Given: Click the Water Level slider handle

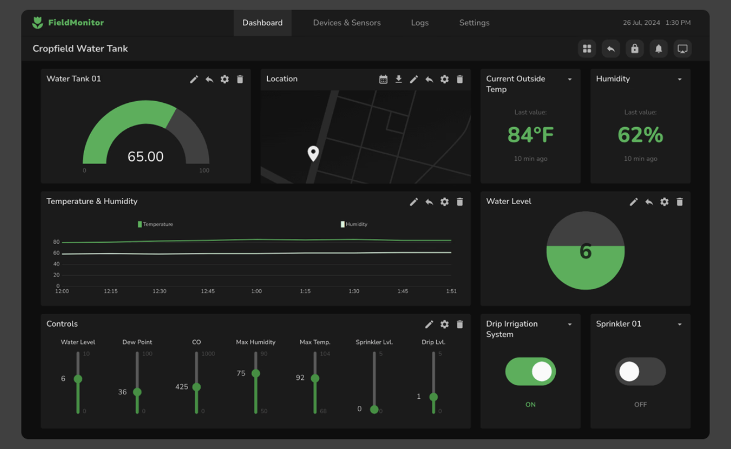Looking at the screenshot, I should coord(78,379).
